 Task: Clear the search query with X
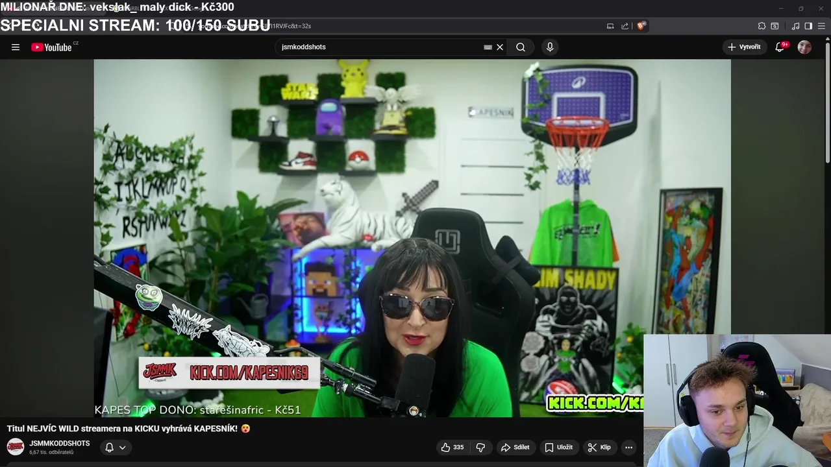tap(500, 47)
